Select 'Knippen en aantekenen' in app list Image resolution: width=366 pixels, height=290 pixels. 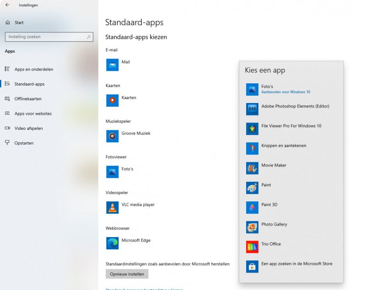point(284,145)
